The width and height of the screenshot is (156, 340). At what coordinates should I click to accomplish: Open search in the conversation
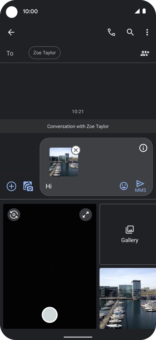[x=130, y=32]
